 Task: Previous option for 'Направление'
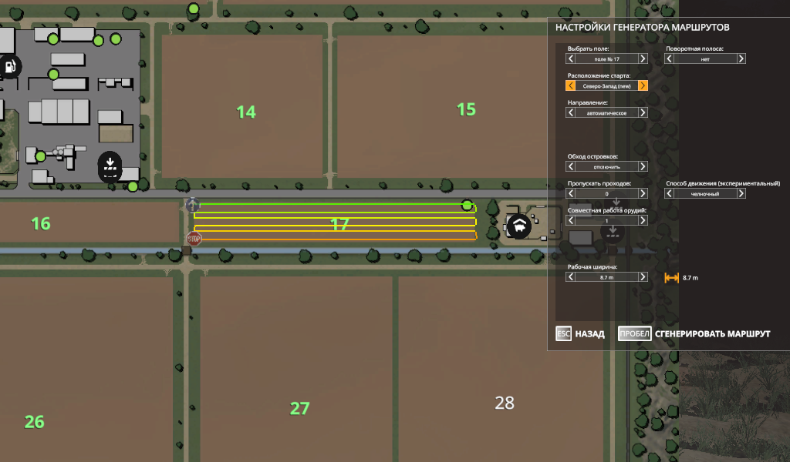(570, 112)
